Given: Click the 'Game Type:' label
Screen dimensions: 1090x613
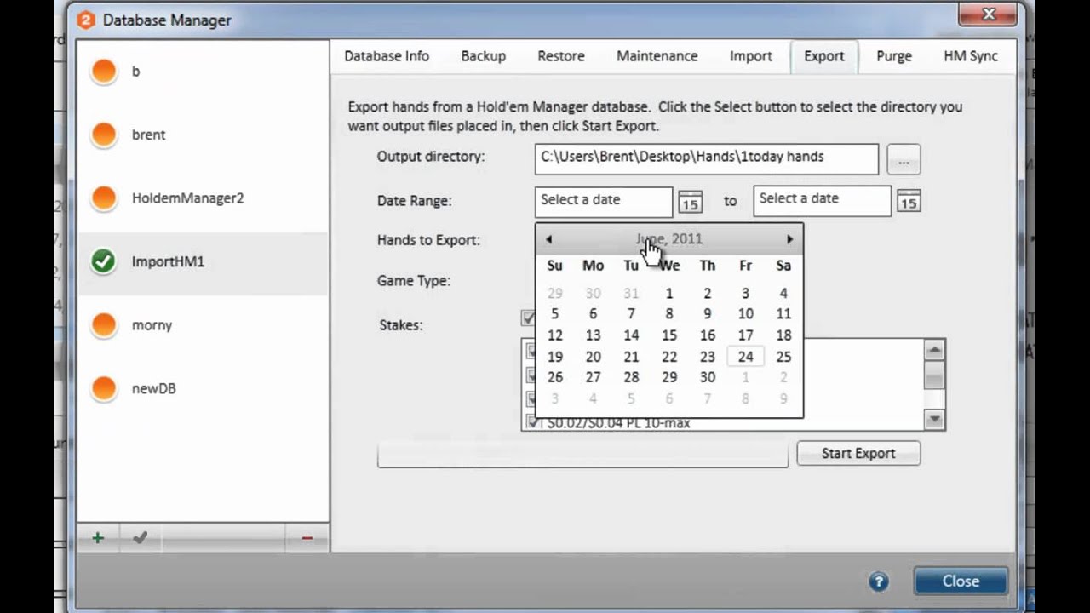Looking at the screenshot, I should tap(414, 281).
